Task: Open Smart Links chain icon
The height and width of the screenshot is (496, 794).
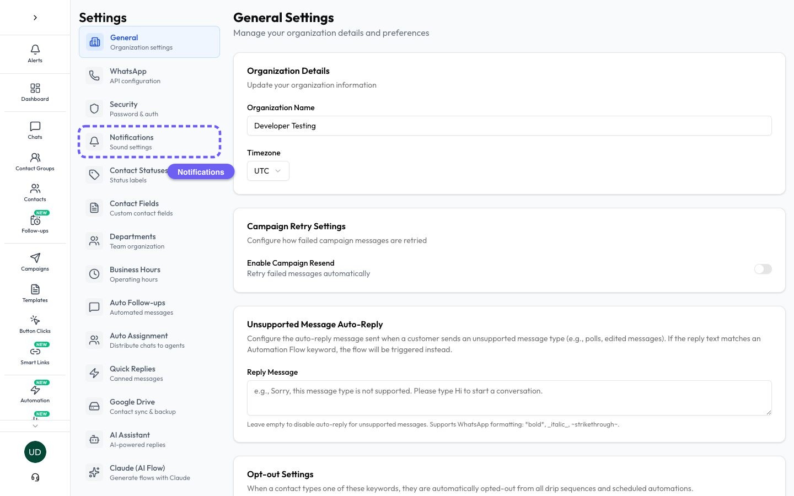Action: pos(35,352)
